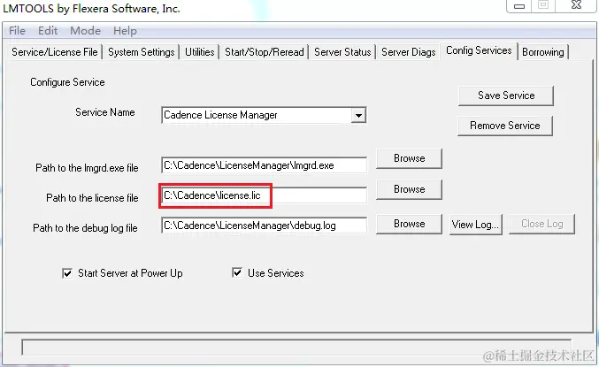Viewport: 599px width, 367px height.
Task: Click the maximize window button
Action: click(x=543, y=5)
